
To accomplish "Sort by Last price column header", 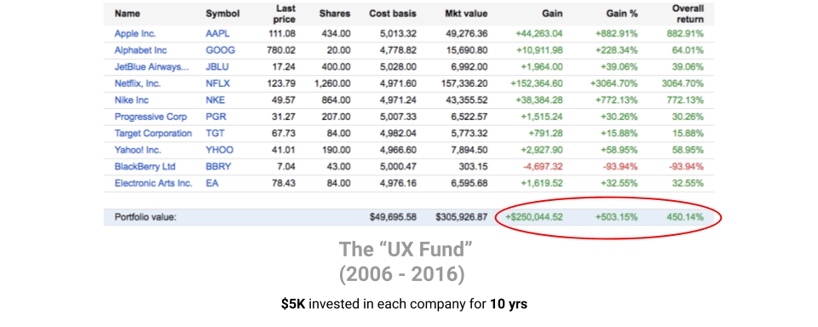I will click(285, 14).
